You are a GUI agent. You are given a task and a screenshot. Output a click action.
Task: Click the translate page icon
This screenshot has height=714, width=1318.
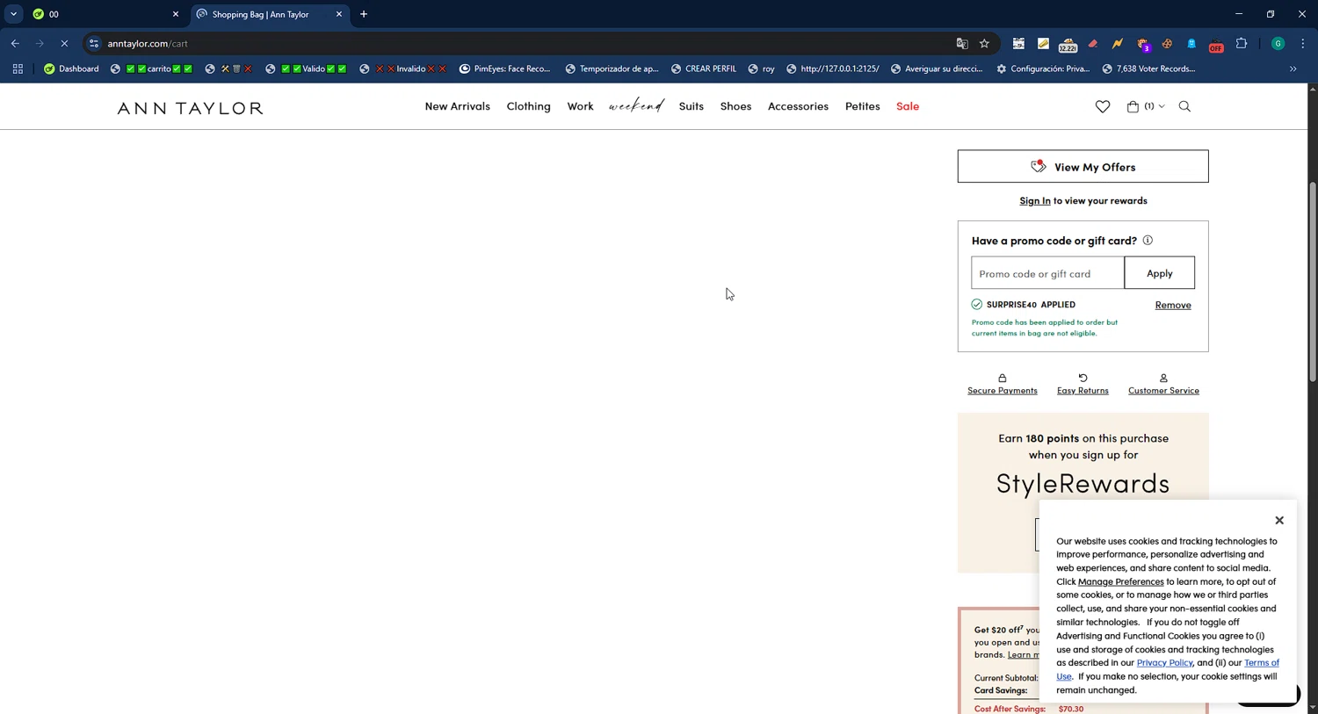point(962,43)
